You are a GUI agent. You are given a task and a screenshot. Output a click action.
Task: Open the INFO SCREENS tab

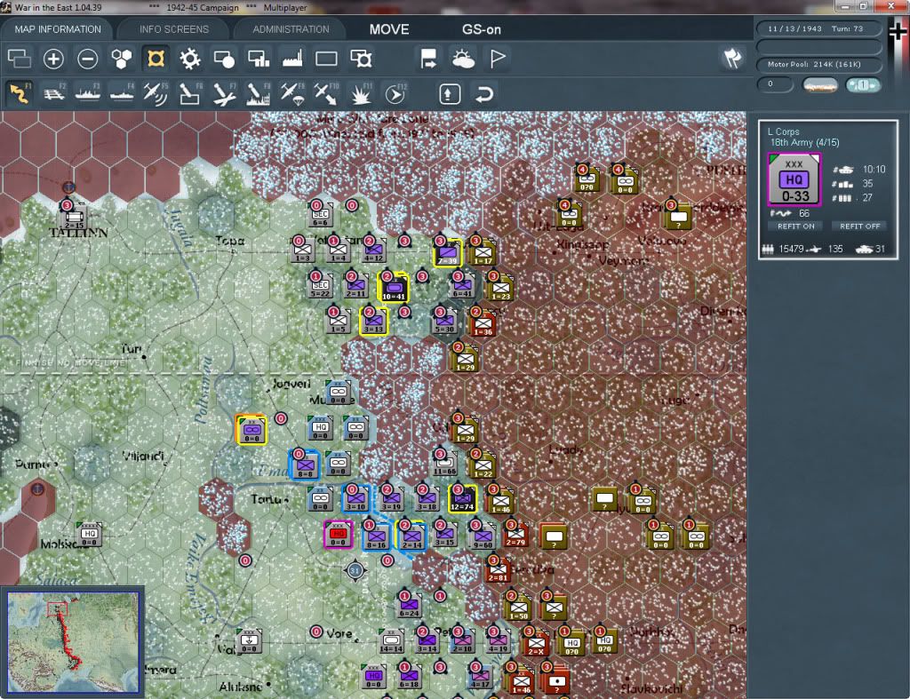tap(173, 29)
